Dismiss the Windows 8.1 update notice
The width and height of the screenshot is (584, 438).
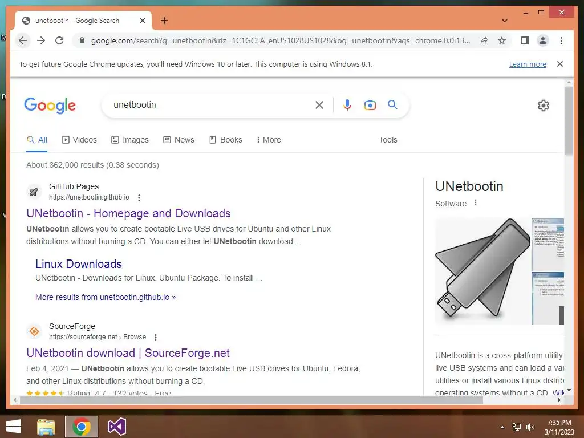pos(560,64)
